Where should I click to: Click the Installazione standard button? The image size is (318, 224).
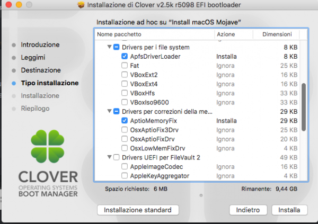click(138, 210)
